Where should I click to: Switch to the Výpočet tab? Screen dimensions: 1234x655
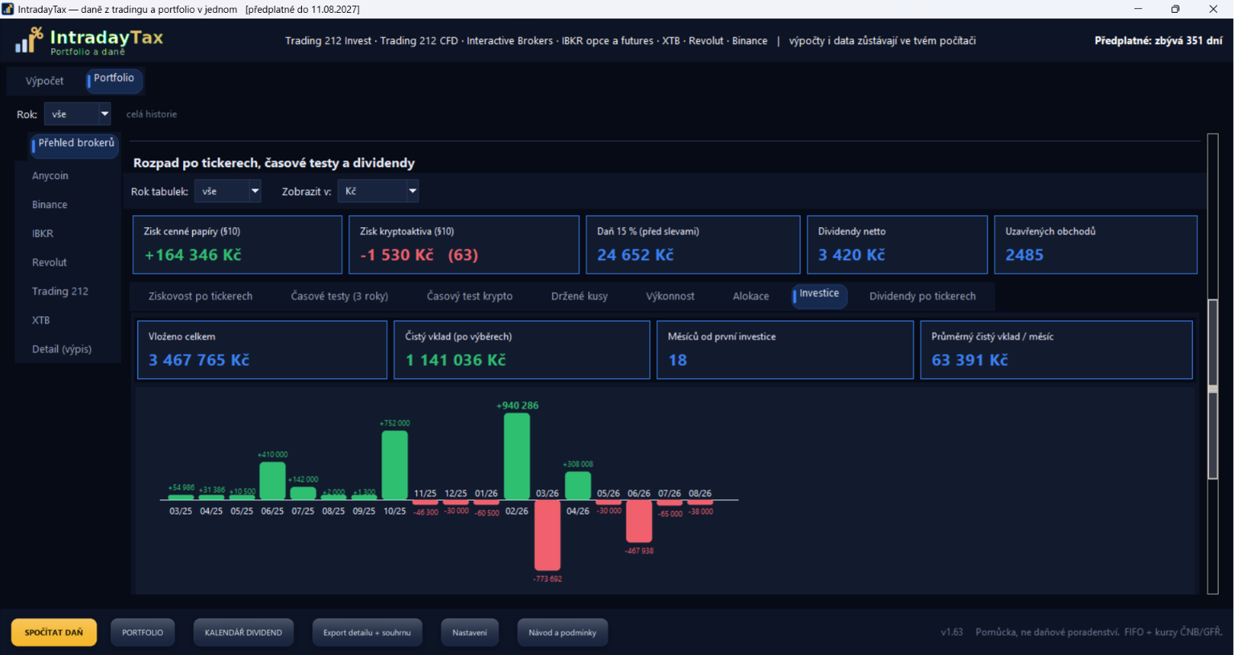coord(44,81)
